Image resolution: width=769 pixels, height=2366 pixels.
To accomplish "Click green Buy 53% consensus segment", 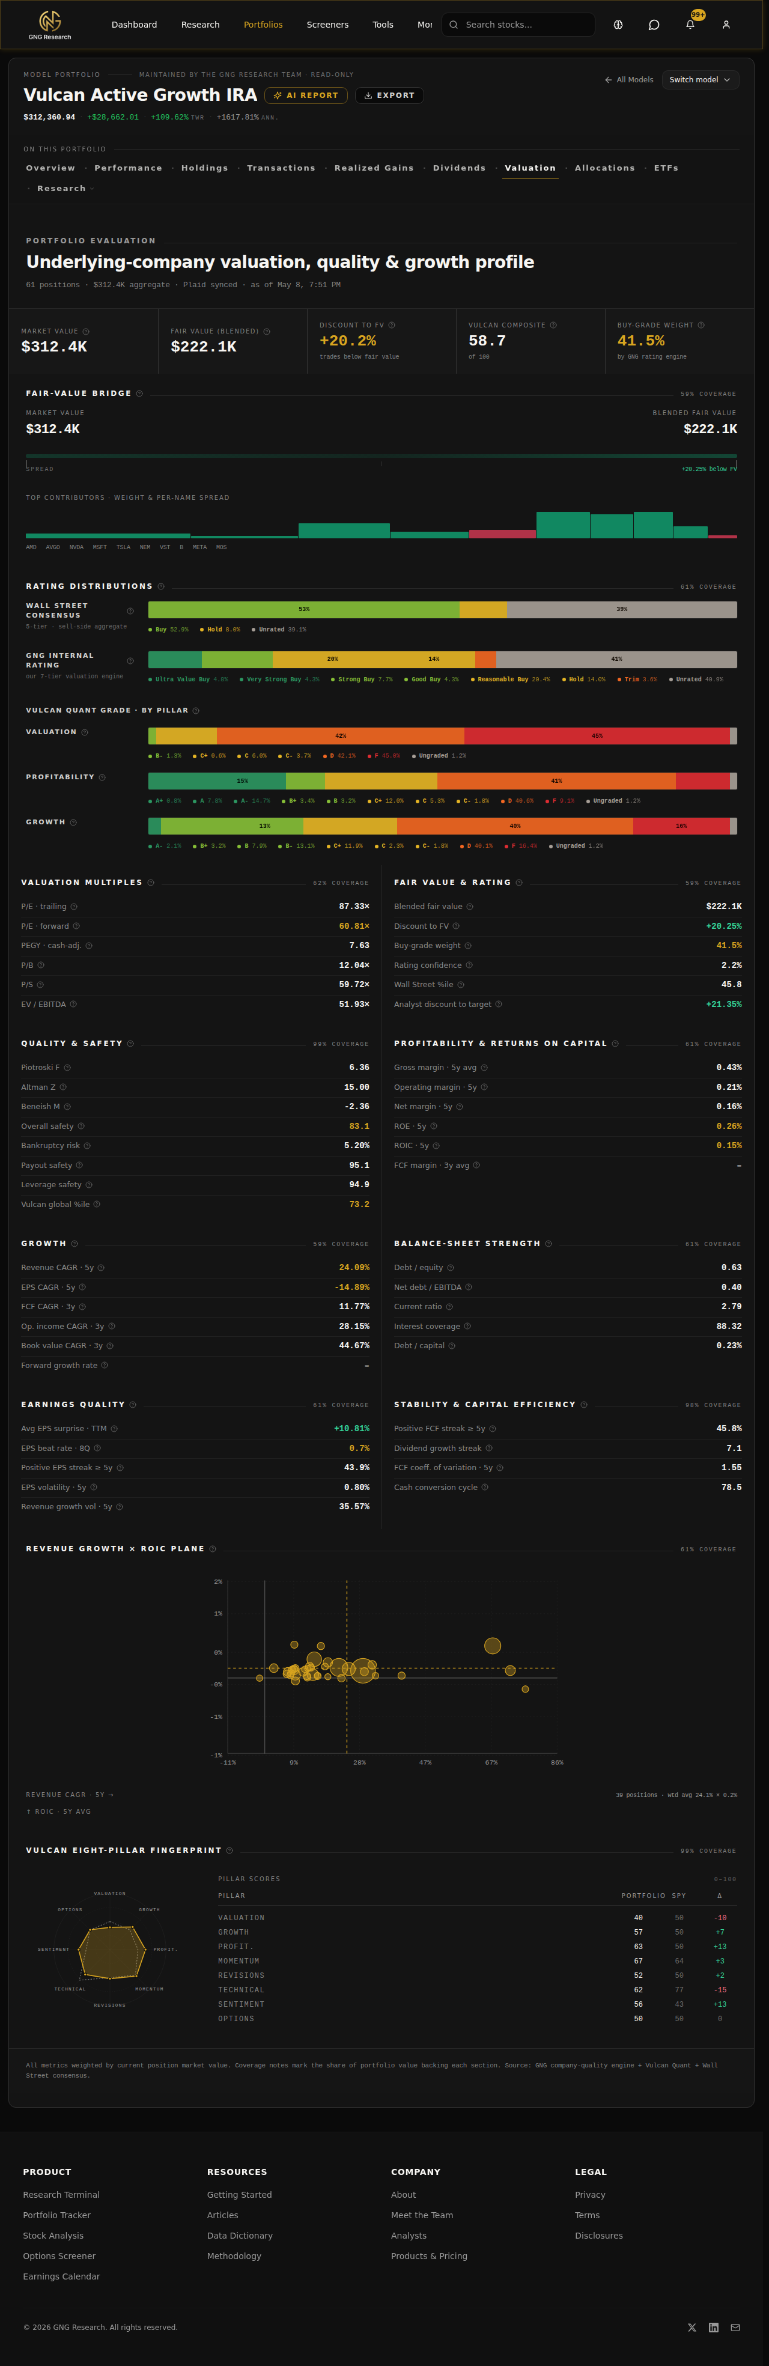I will pos(303,610).
